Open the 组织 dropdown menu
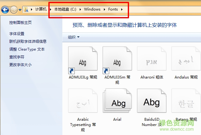Image resolution: width=201 pixels, height=135 pixels. click(74, 37)
